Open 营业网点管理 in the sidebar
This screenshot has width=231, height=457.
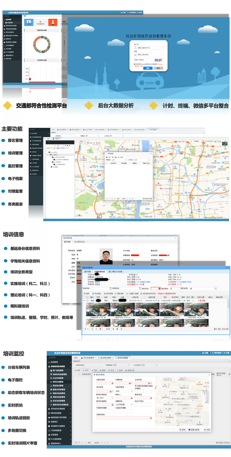coord(60,385)
